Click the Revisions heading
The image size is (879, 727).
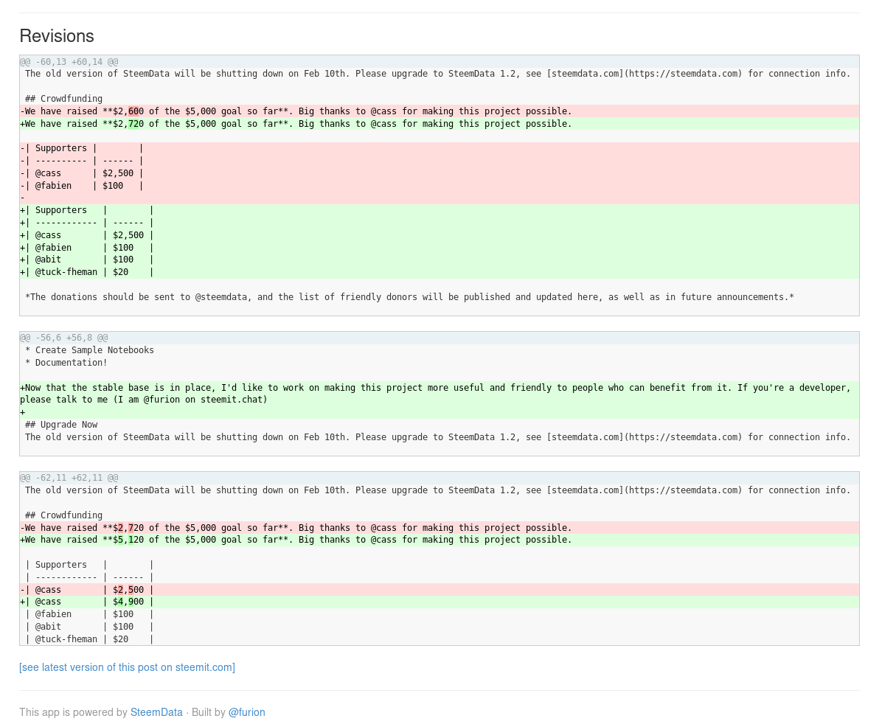point(57,36)
